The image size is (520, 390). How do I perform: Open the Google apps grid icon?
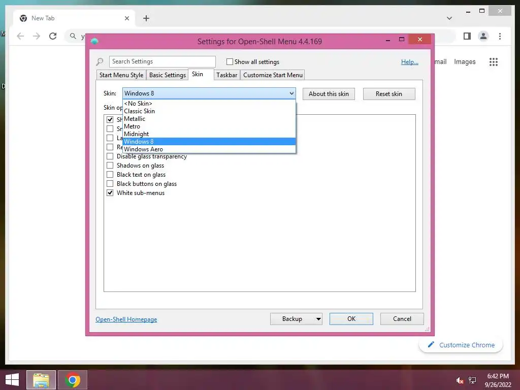click(x=494, y=61)
